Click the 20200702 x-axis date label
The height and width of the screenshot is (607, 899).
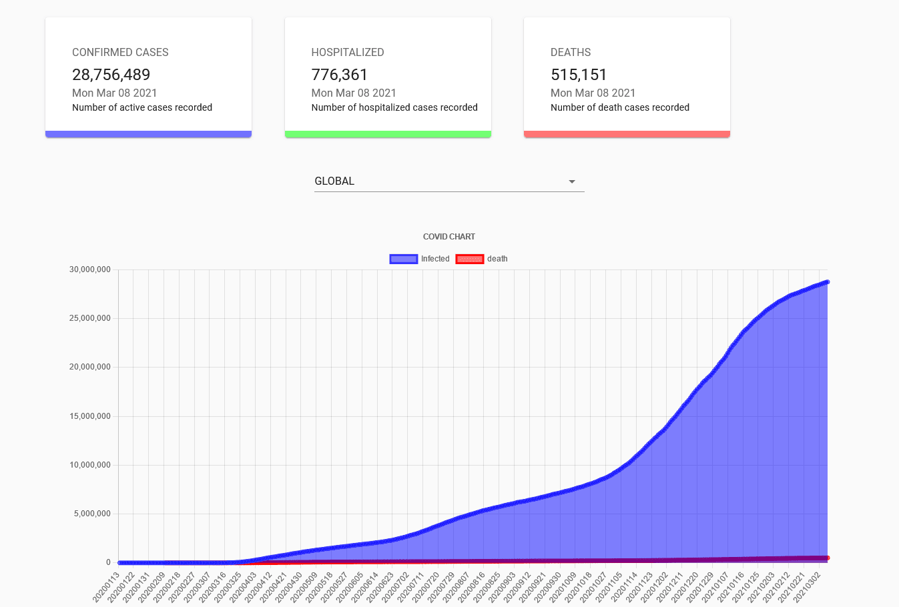[x=395, y=587]
